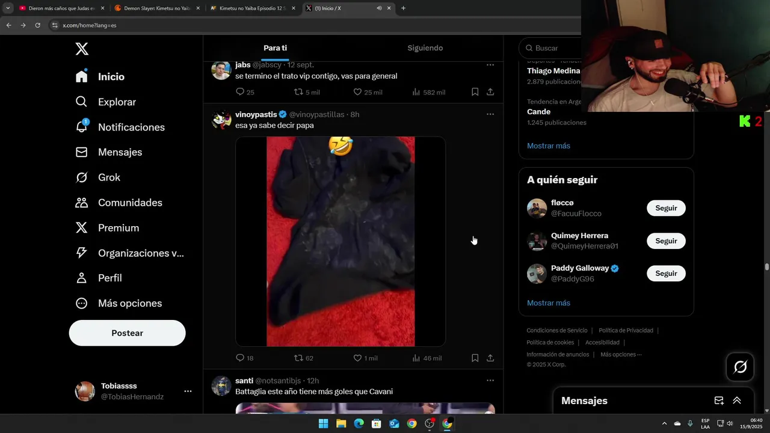Viewport: 770px width, 433px height.
Task: Bookmark the vinoypastis post
Action: click(475, 358)
